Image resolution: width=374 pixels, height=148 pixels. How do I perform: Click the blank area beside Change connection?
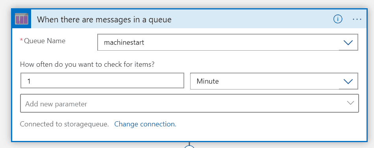coord(267,124)
